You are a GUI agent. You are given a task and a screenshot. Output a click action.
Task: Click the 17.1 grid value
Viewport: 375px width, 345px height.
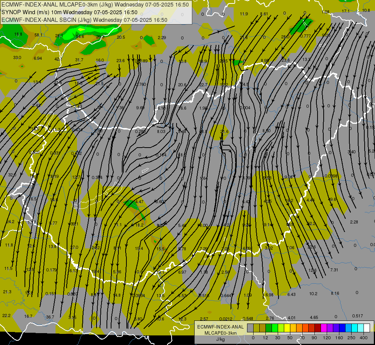point(346,11)
